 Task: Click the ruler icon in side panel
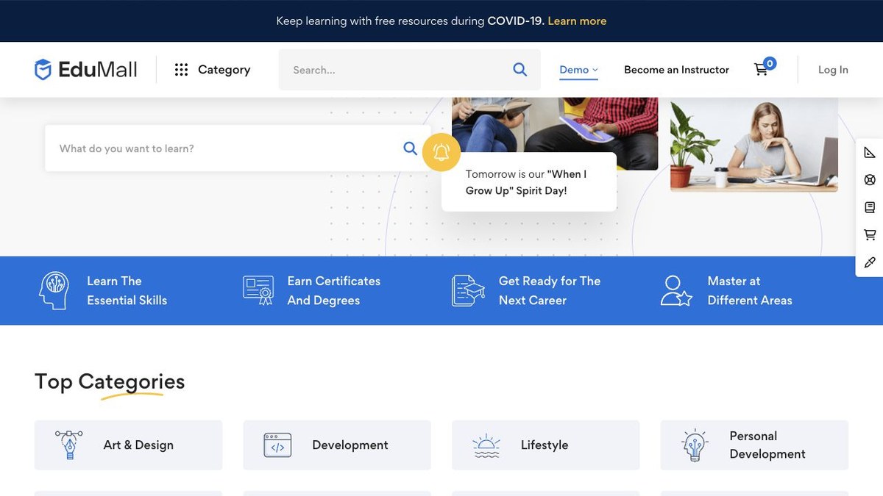870,153
